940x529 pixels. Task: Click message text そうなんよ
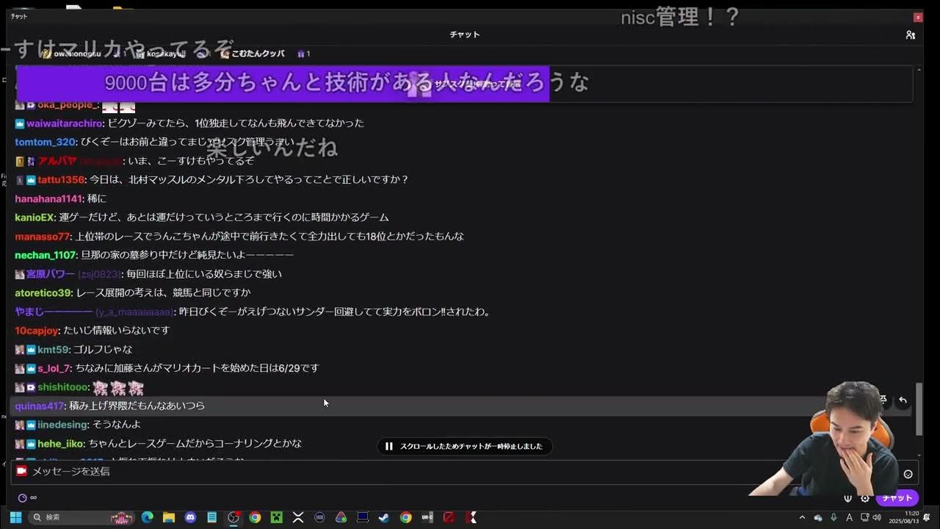(117, 425)
